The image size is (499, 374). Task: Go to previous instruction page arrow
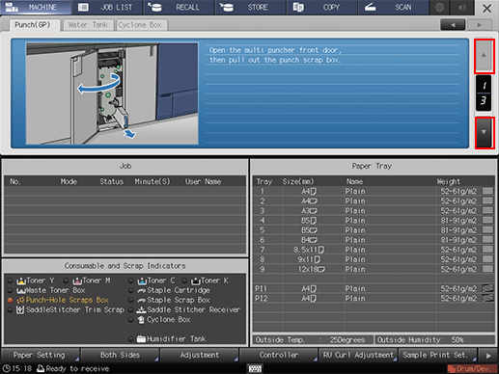click(484, 55)
